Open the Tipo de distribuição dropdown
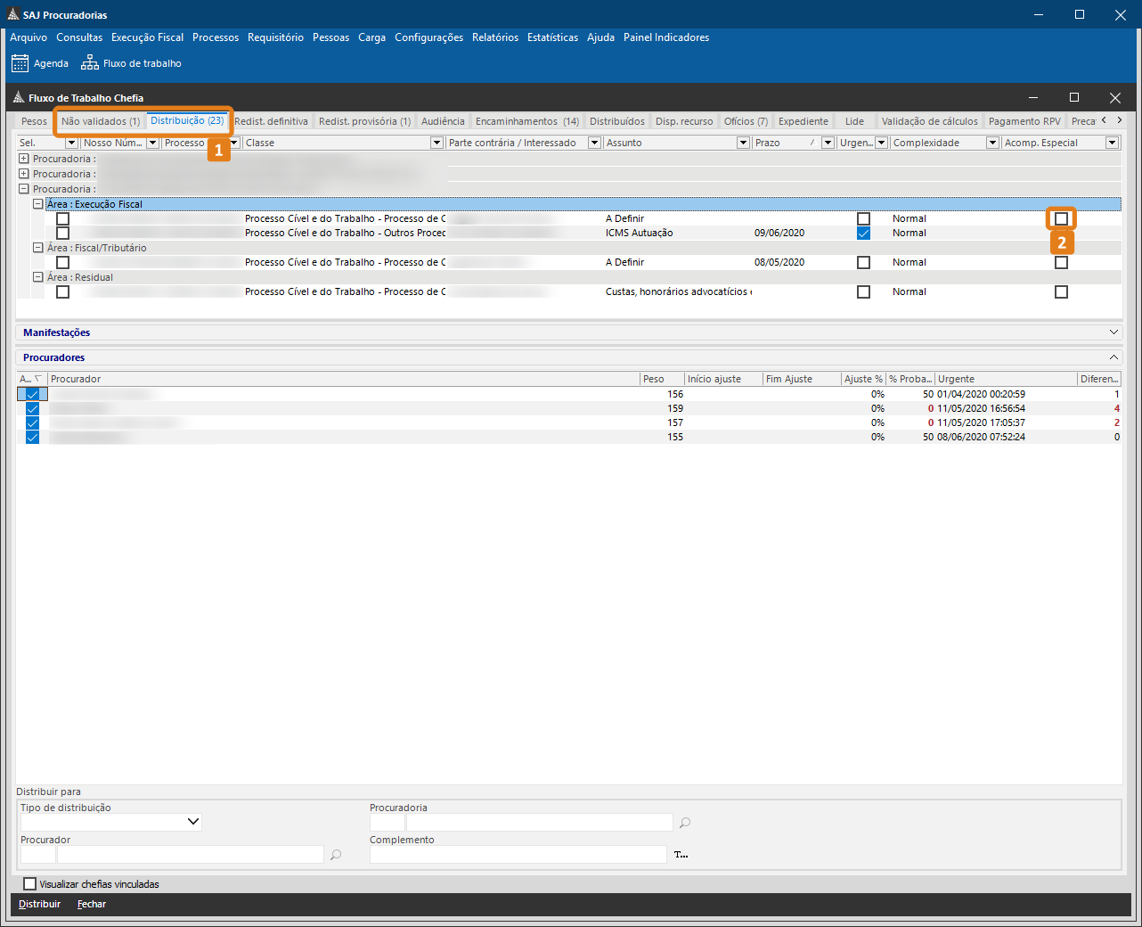The image size is (1142, 927). pos(193,822)
